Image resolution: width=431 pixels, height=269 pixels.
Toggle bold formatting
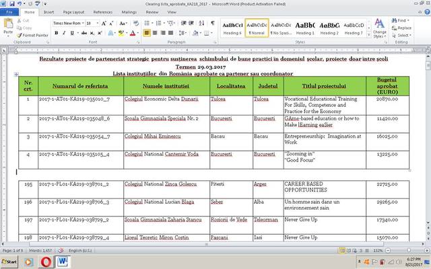57,33
